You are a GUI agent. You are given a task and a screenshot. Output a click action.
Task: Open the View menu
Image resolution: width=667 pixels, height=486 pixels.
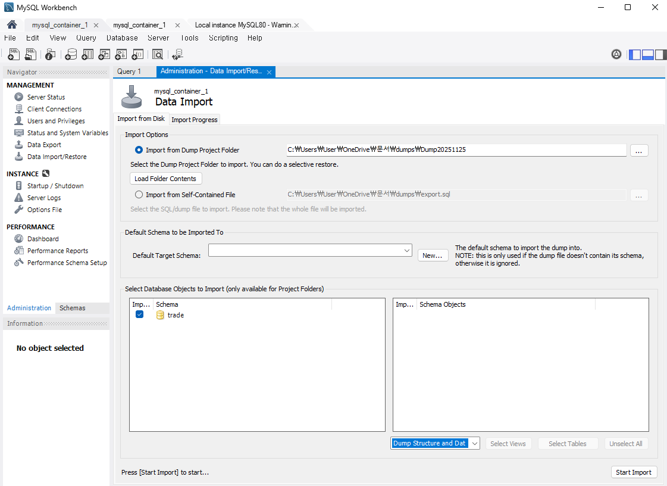click(58, 38)
